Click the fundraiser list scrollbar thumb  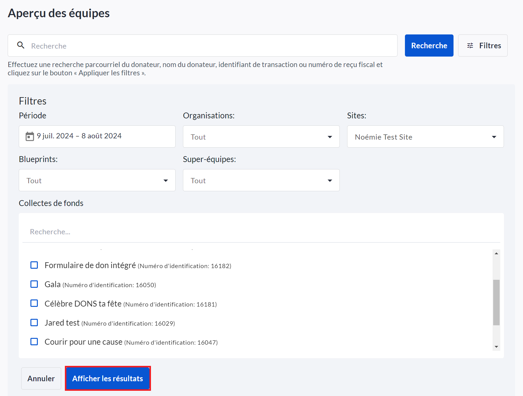click(496, 302)
